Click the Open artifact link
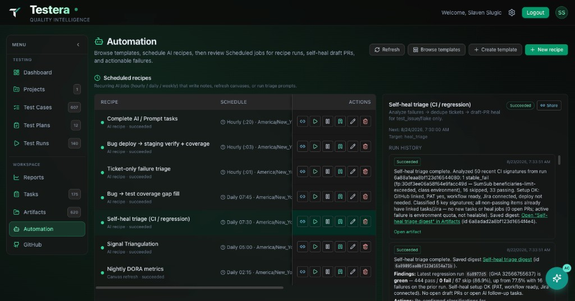The width and height of the screenshot is (575, 301). point(407,232)
